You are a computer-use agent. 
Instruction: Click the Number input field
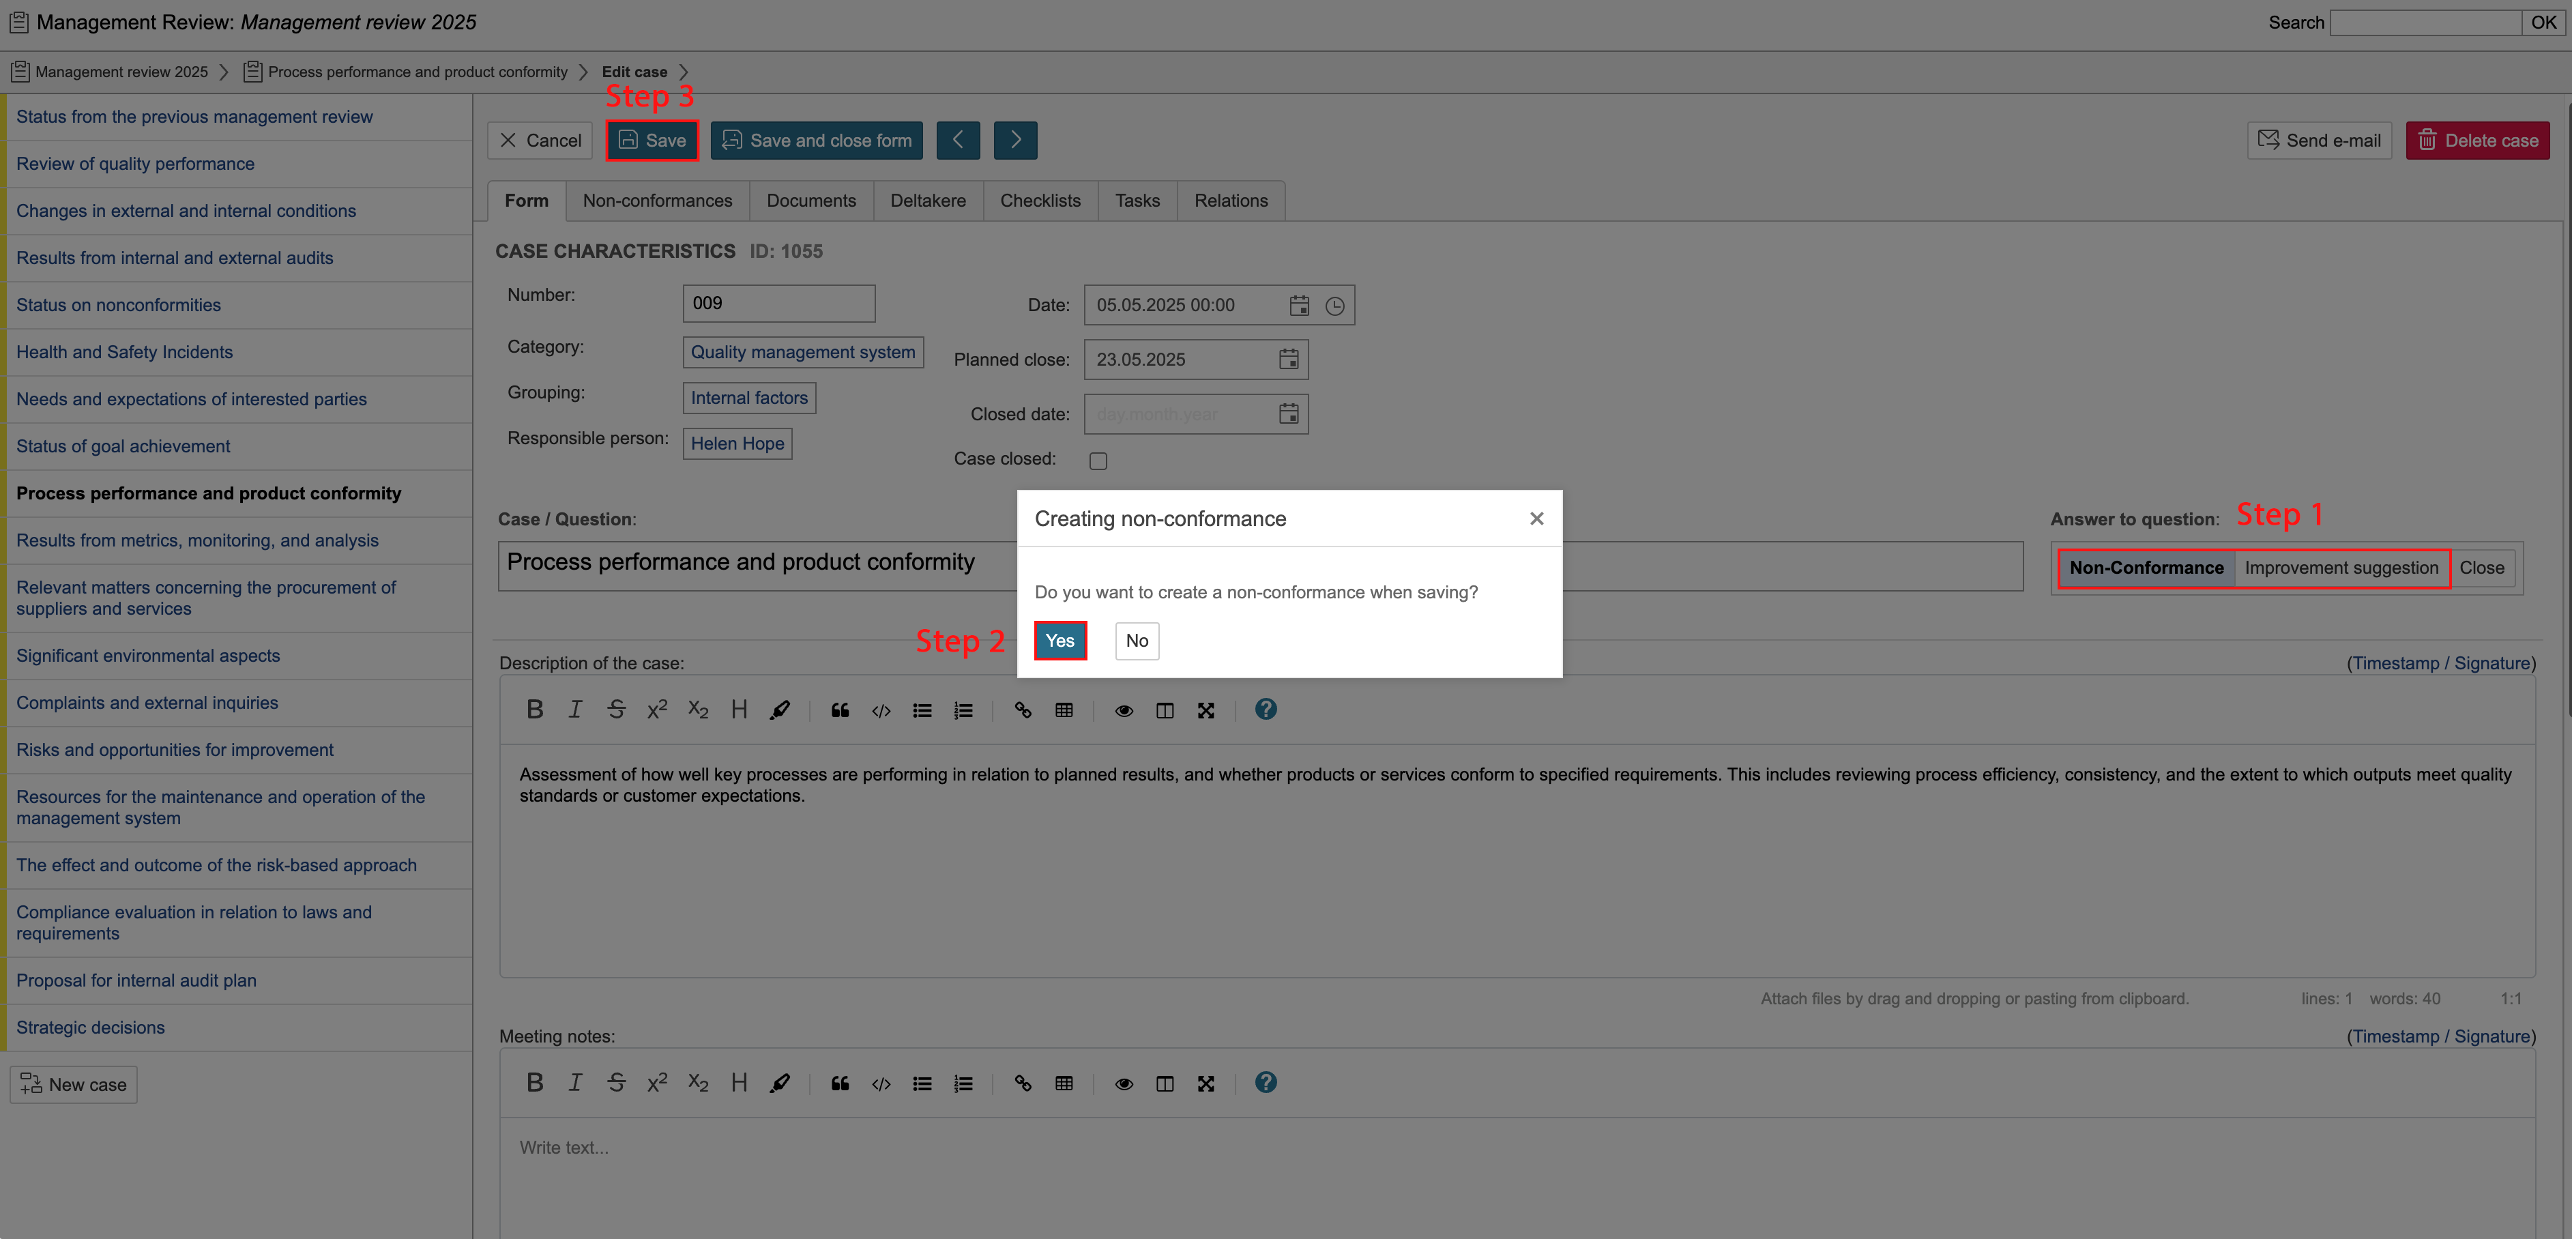click(778, 304)
